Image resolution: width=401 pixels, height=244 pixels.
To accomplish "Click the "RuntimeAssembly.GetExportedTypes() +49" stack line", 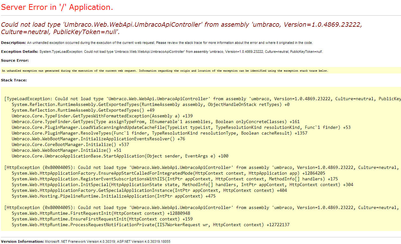I will click(83, 110).
